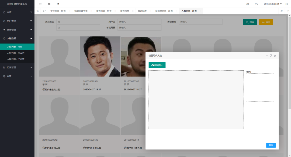Minimize the 设置用户人脸 dialog
291x157 pixels.
click(x=267, y=56)
